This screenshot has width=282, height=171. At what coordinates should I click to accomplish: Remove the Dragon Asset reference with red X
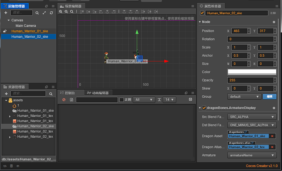(x=273, y=136)
